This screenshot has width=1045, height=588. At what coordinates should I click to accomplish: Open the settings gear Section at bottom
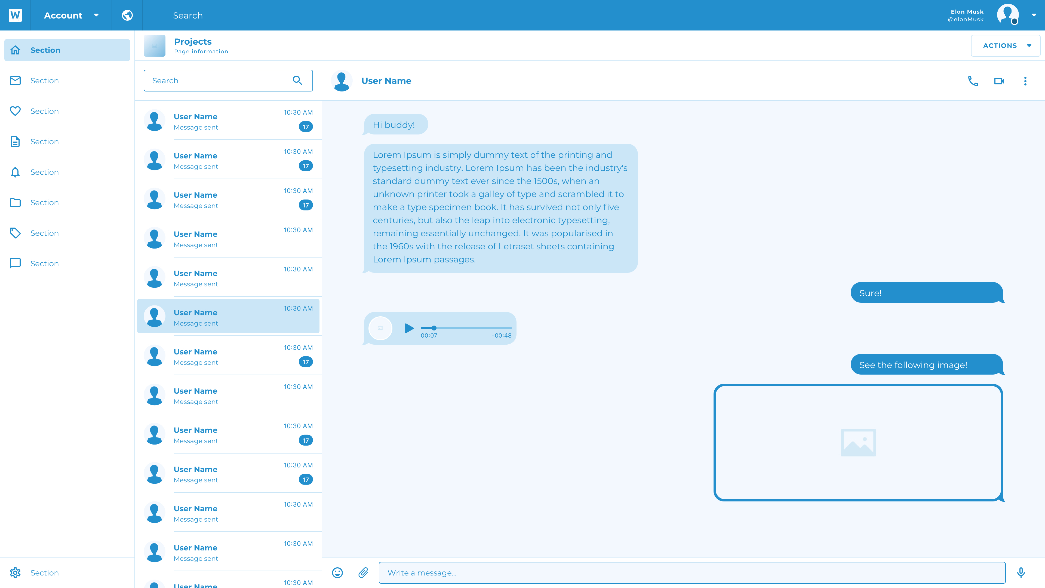45,572
